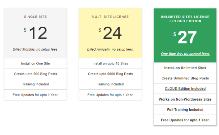Select the 'SINGLE SITE' plan title
This screenshot has width=219, height=135.
(x=35, y=17)
